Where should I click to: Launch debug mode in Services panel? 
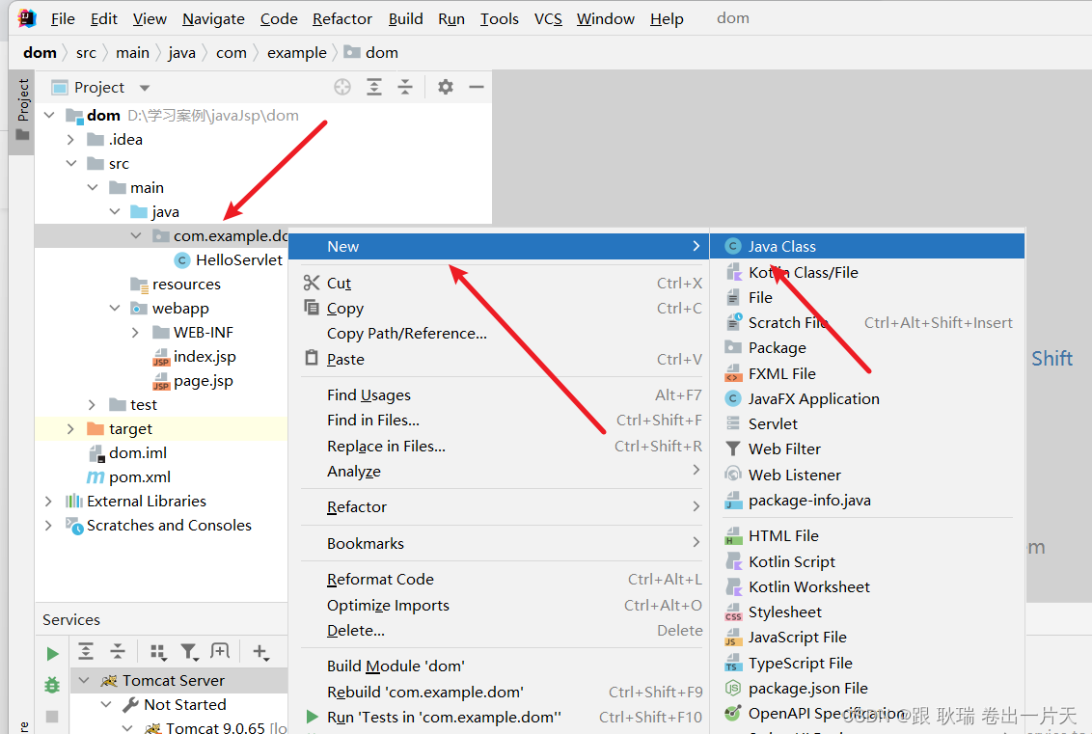tap(51, 684)
